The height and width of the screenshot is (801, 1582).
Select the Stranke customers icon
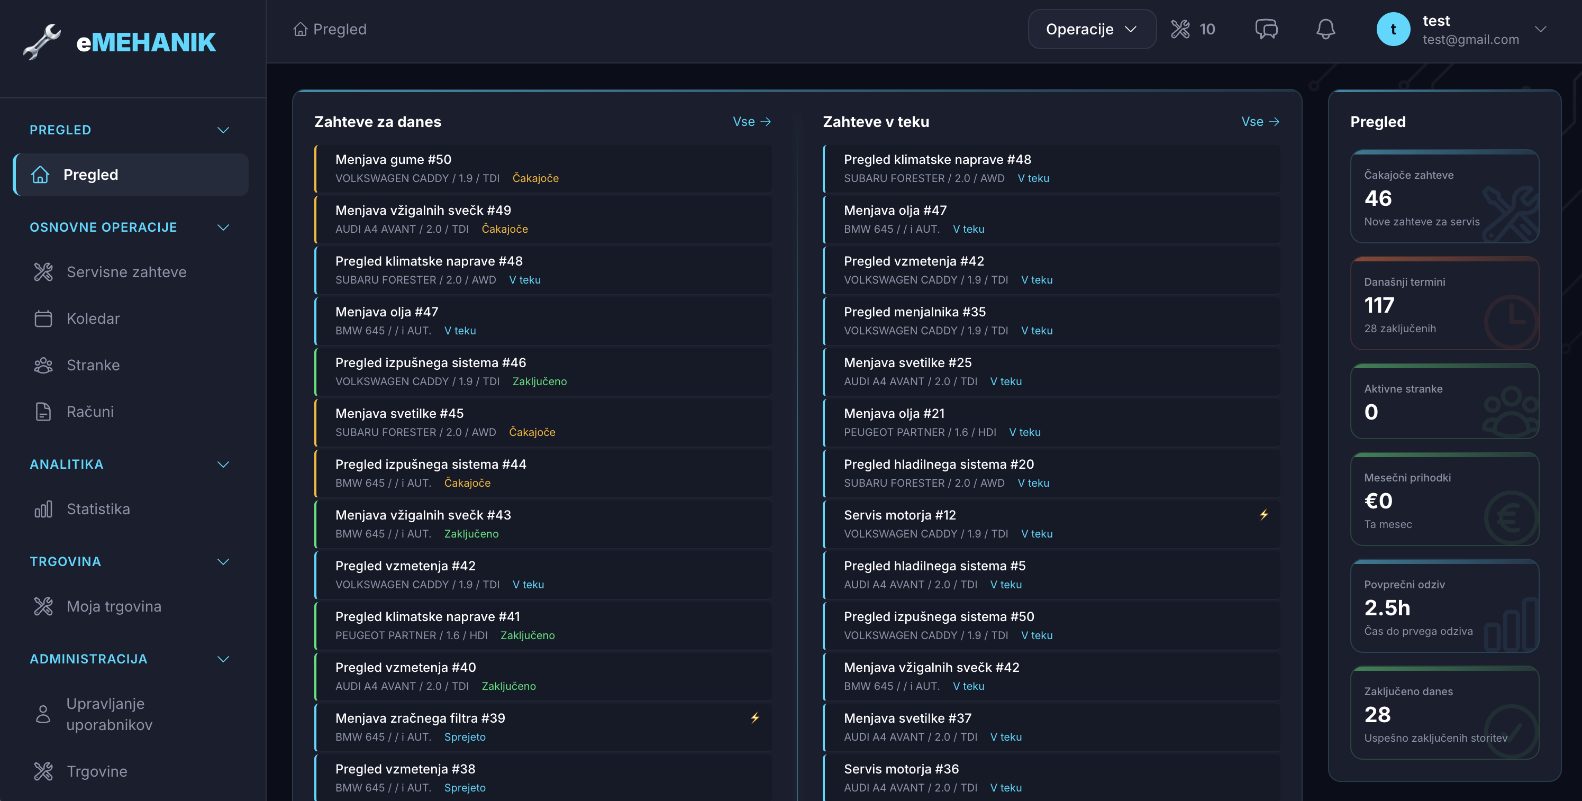coord(42,365)
